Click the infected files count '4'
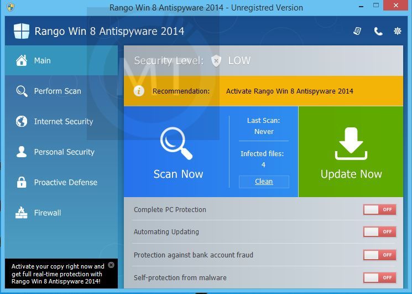This screenshot has height=294, width=412. click(x=263, y=165)
